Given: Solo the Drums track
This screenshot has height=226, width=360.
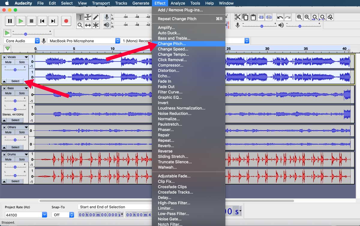Looking at the screenshot, I should (22, 159).
